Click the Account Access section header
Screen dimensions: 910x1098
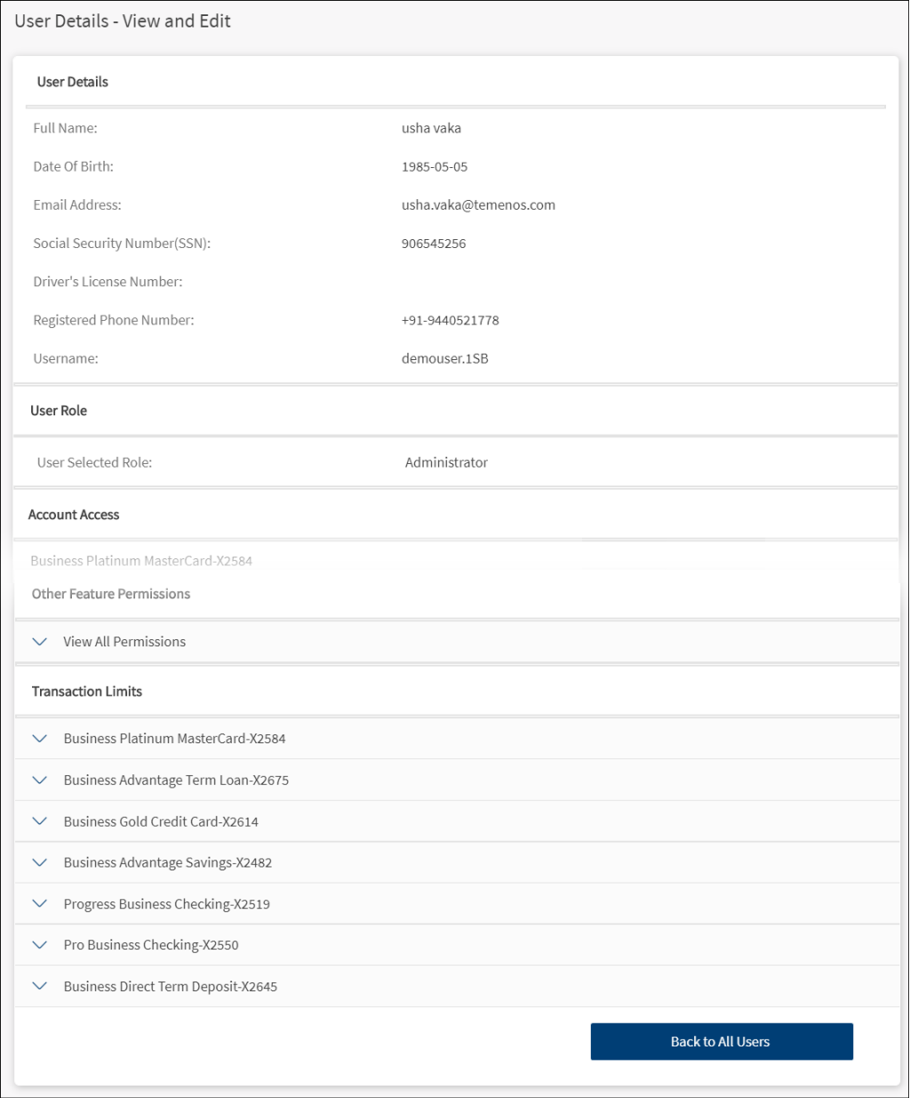[x=74, y=515]
